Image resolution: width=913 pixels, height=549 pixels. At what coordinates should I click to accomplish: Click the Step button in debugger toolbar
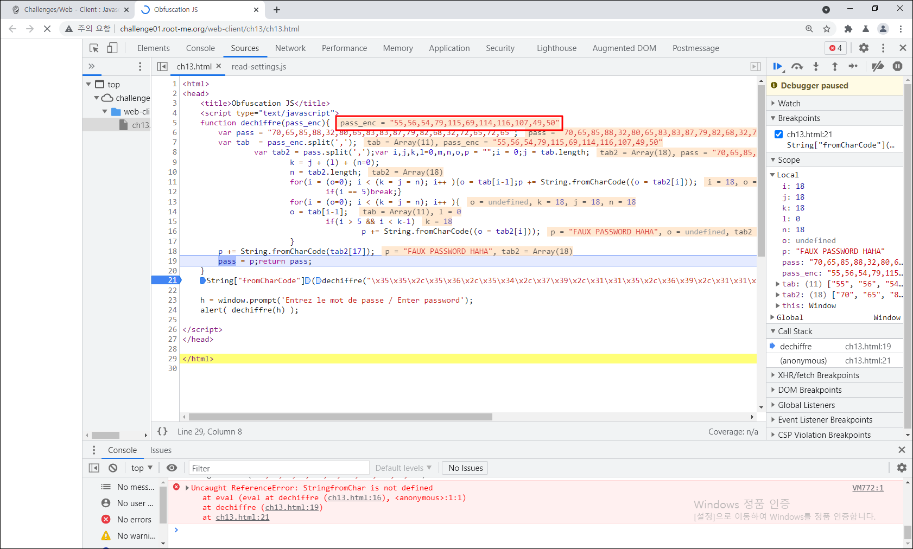pos(853,66)
